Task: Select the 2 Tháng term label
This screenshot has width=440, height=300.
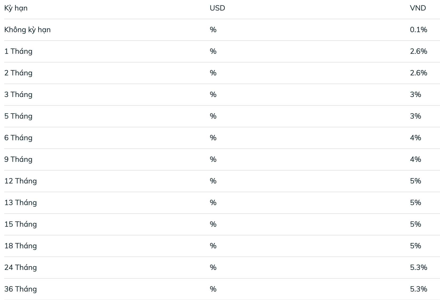Action: point(18,73)
